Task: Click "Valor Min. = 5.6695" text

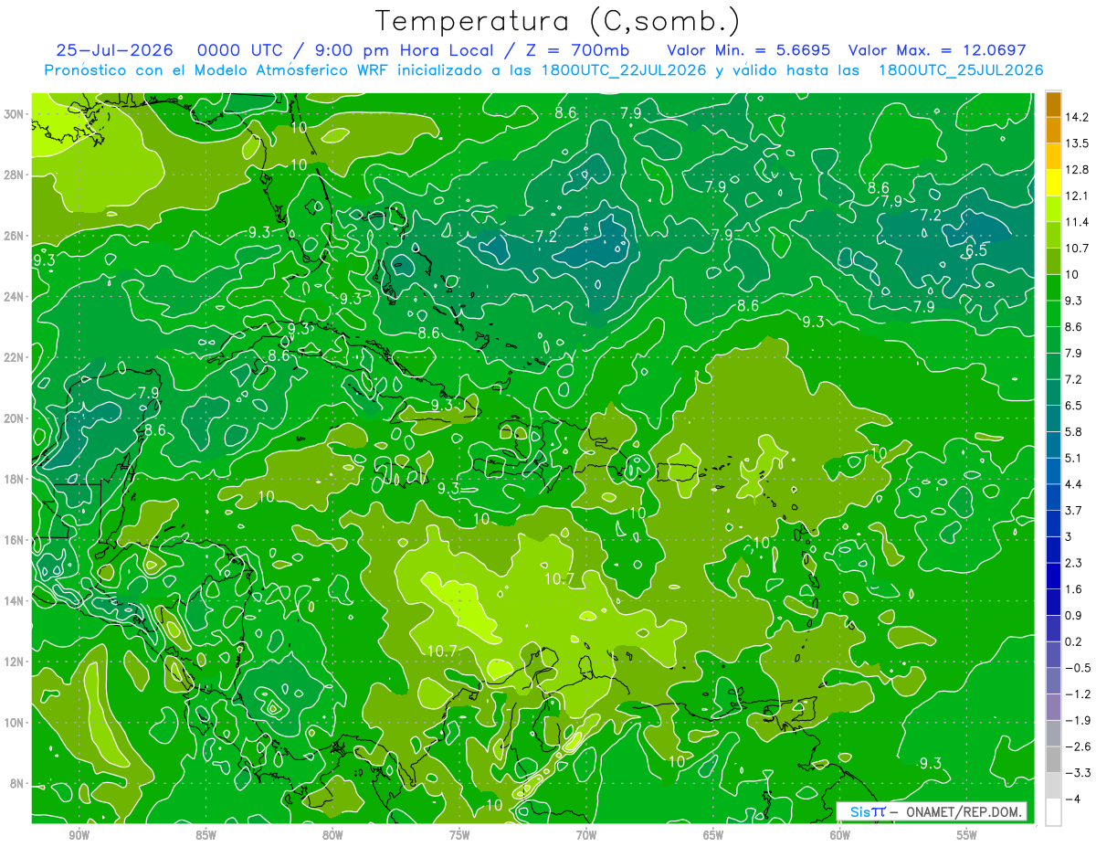Action: click(748, 50)
